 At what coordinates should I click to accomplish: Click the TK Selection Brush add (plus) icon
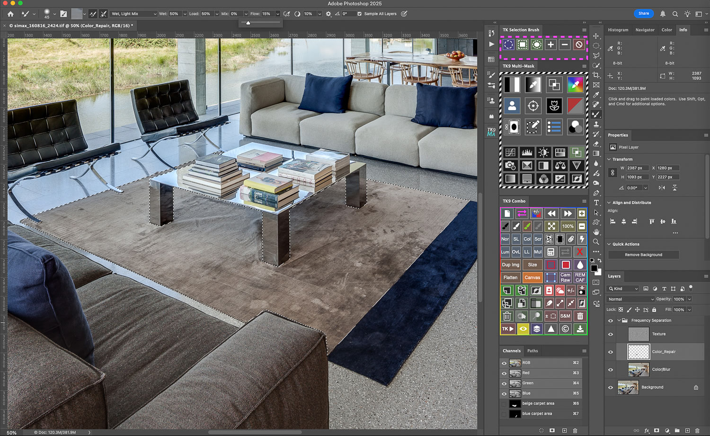pos(550,44)
